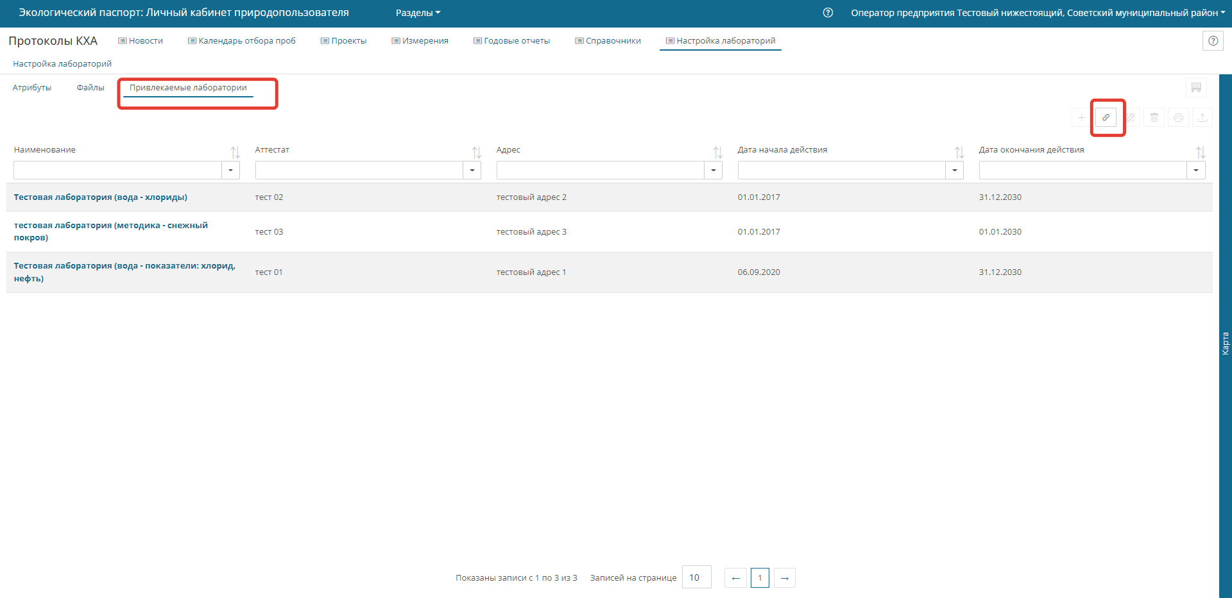Open the Разделы dropdown menu
The width and height of the screenshot is (1232, 598).
[418, 13]
